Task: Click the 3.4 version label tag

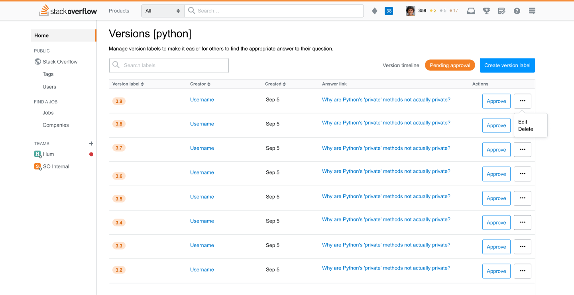Action: 119,223
